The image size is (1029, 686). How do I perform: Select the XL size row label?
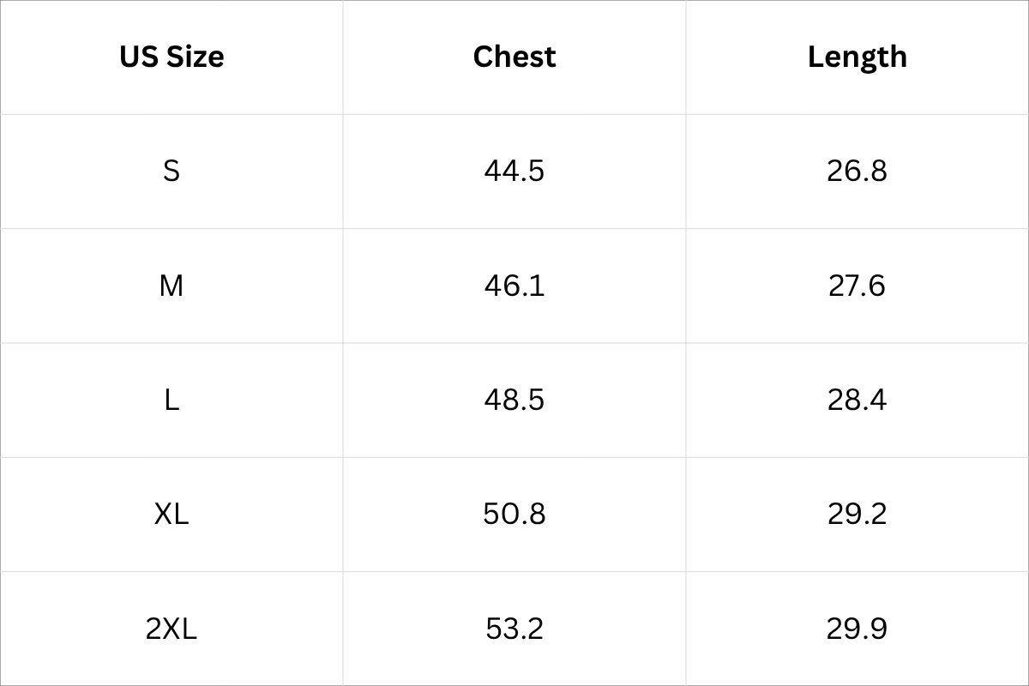pos(171,514)
